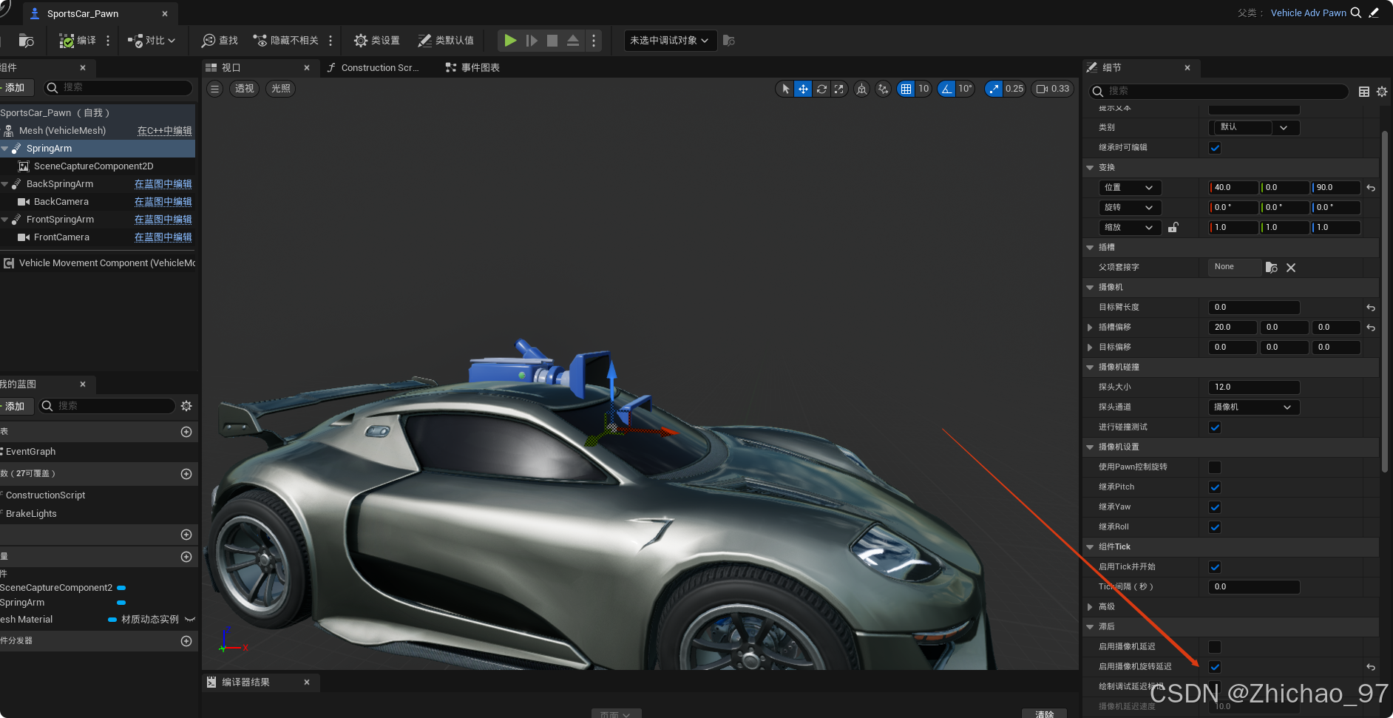Reset the location value to default
1393x718 pixels.
(x=1371, y=188)
